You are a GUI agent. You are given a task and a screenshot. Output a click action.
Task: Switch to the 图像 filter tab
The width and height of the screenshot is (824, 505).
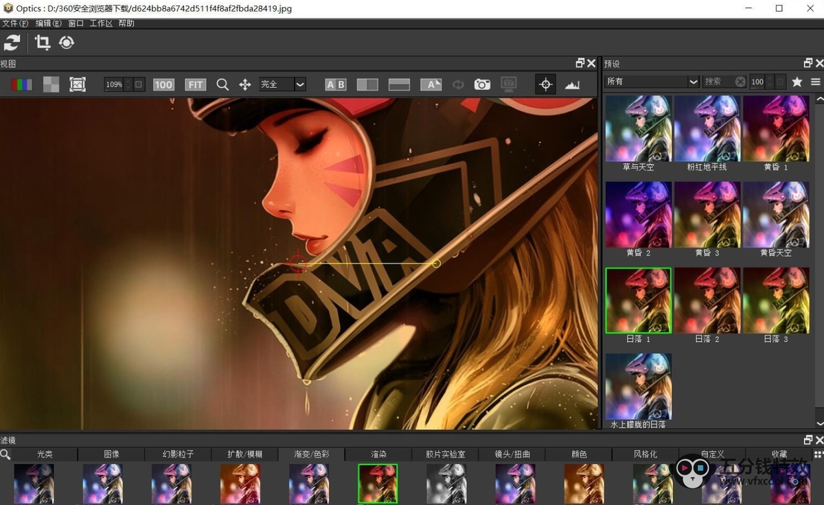tap(111, 454)
